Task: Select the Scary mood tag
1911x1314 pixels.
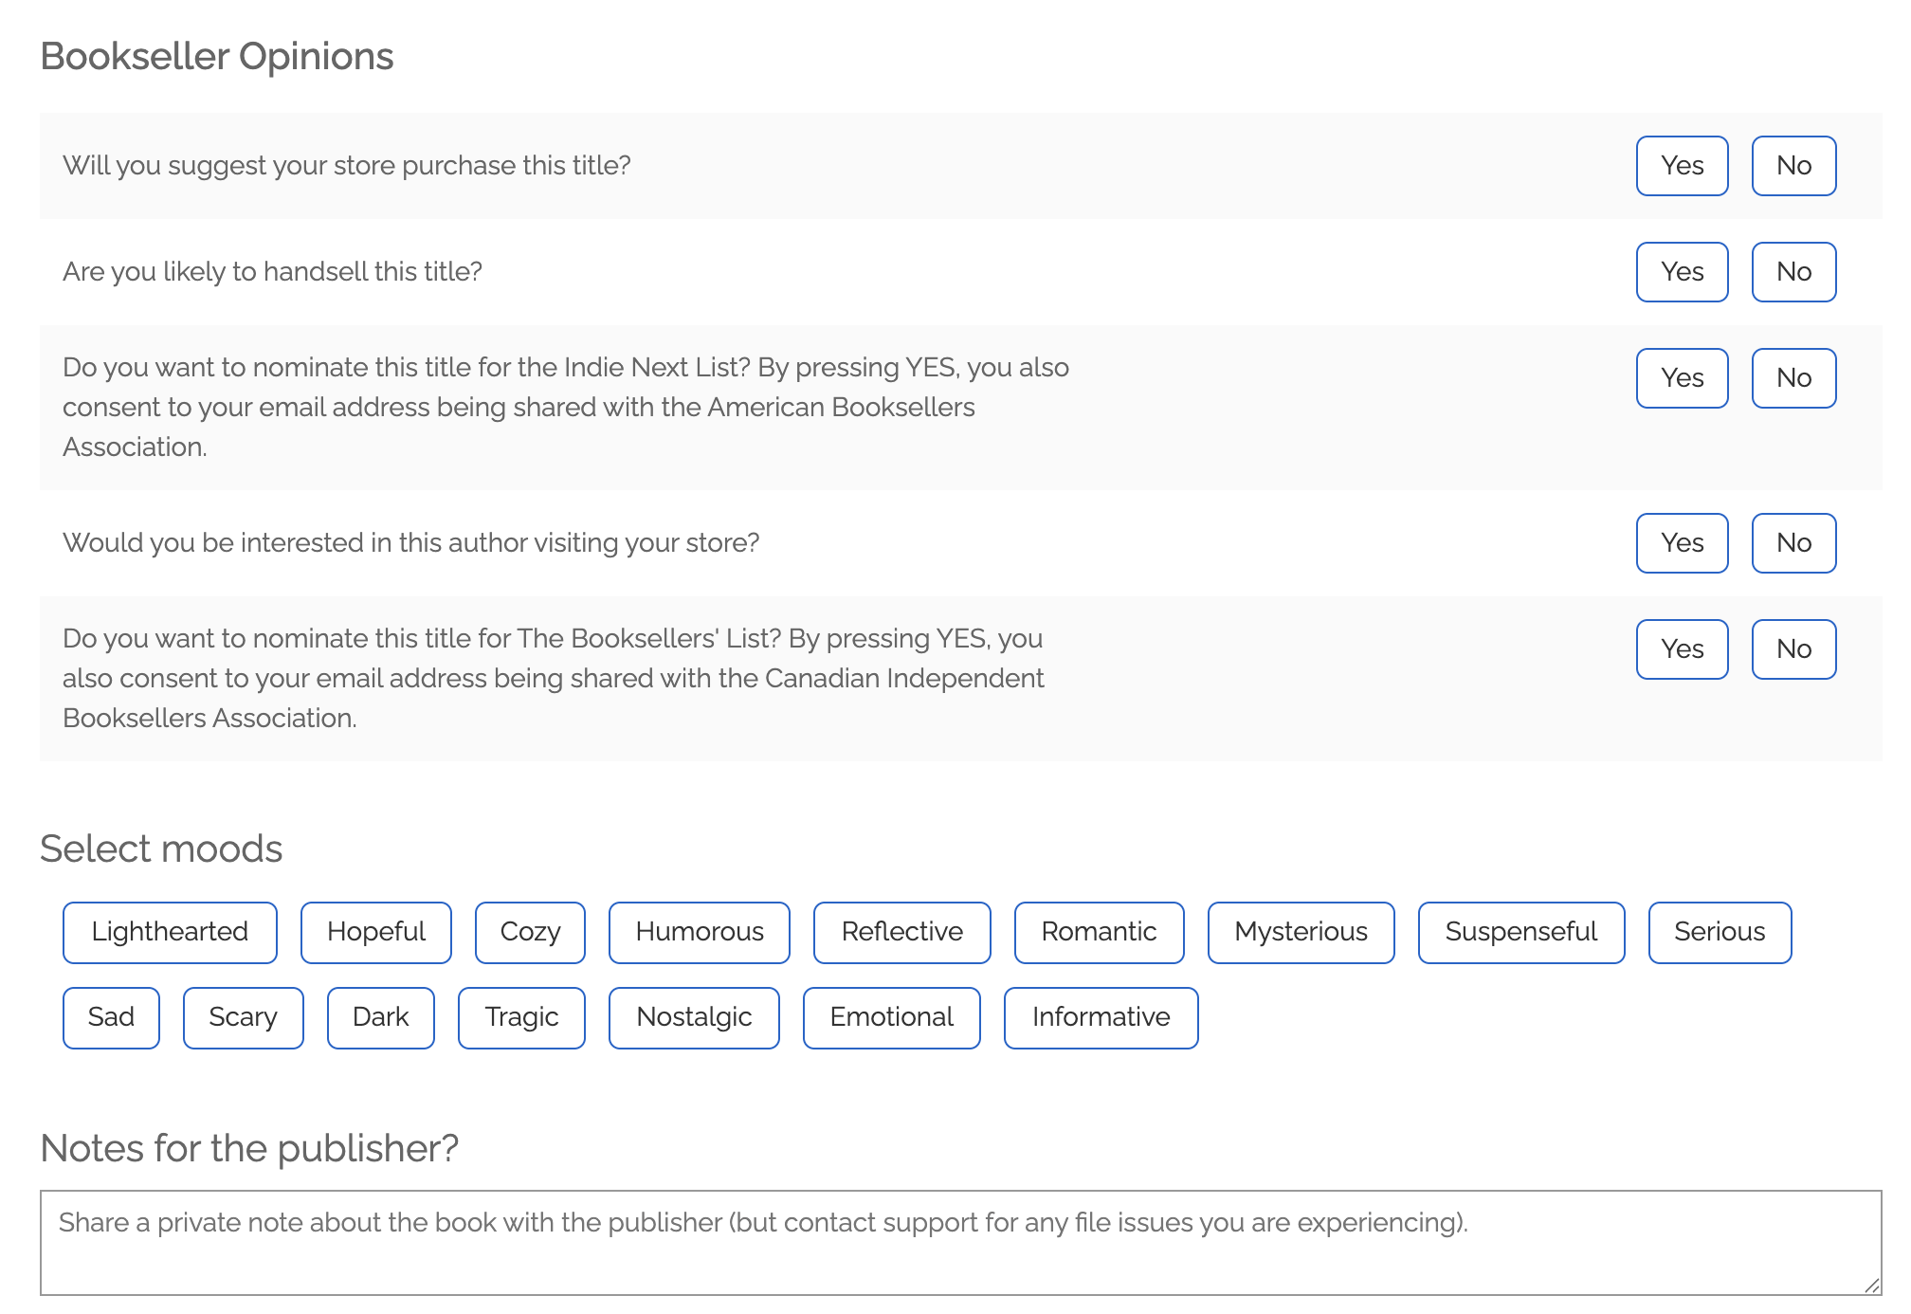Action: click(x=243, y=1018)
